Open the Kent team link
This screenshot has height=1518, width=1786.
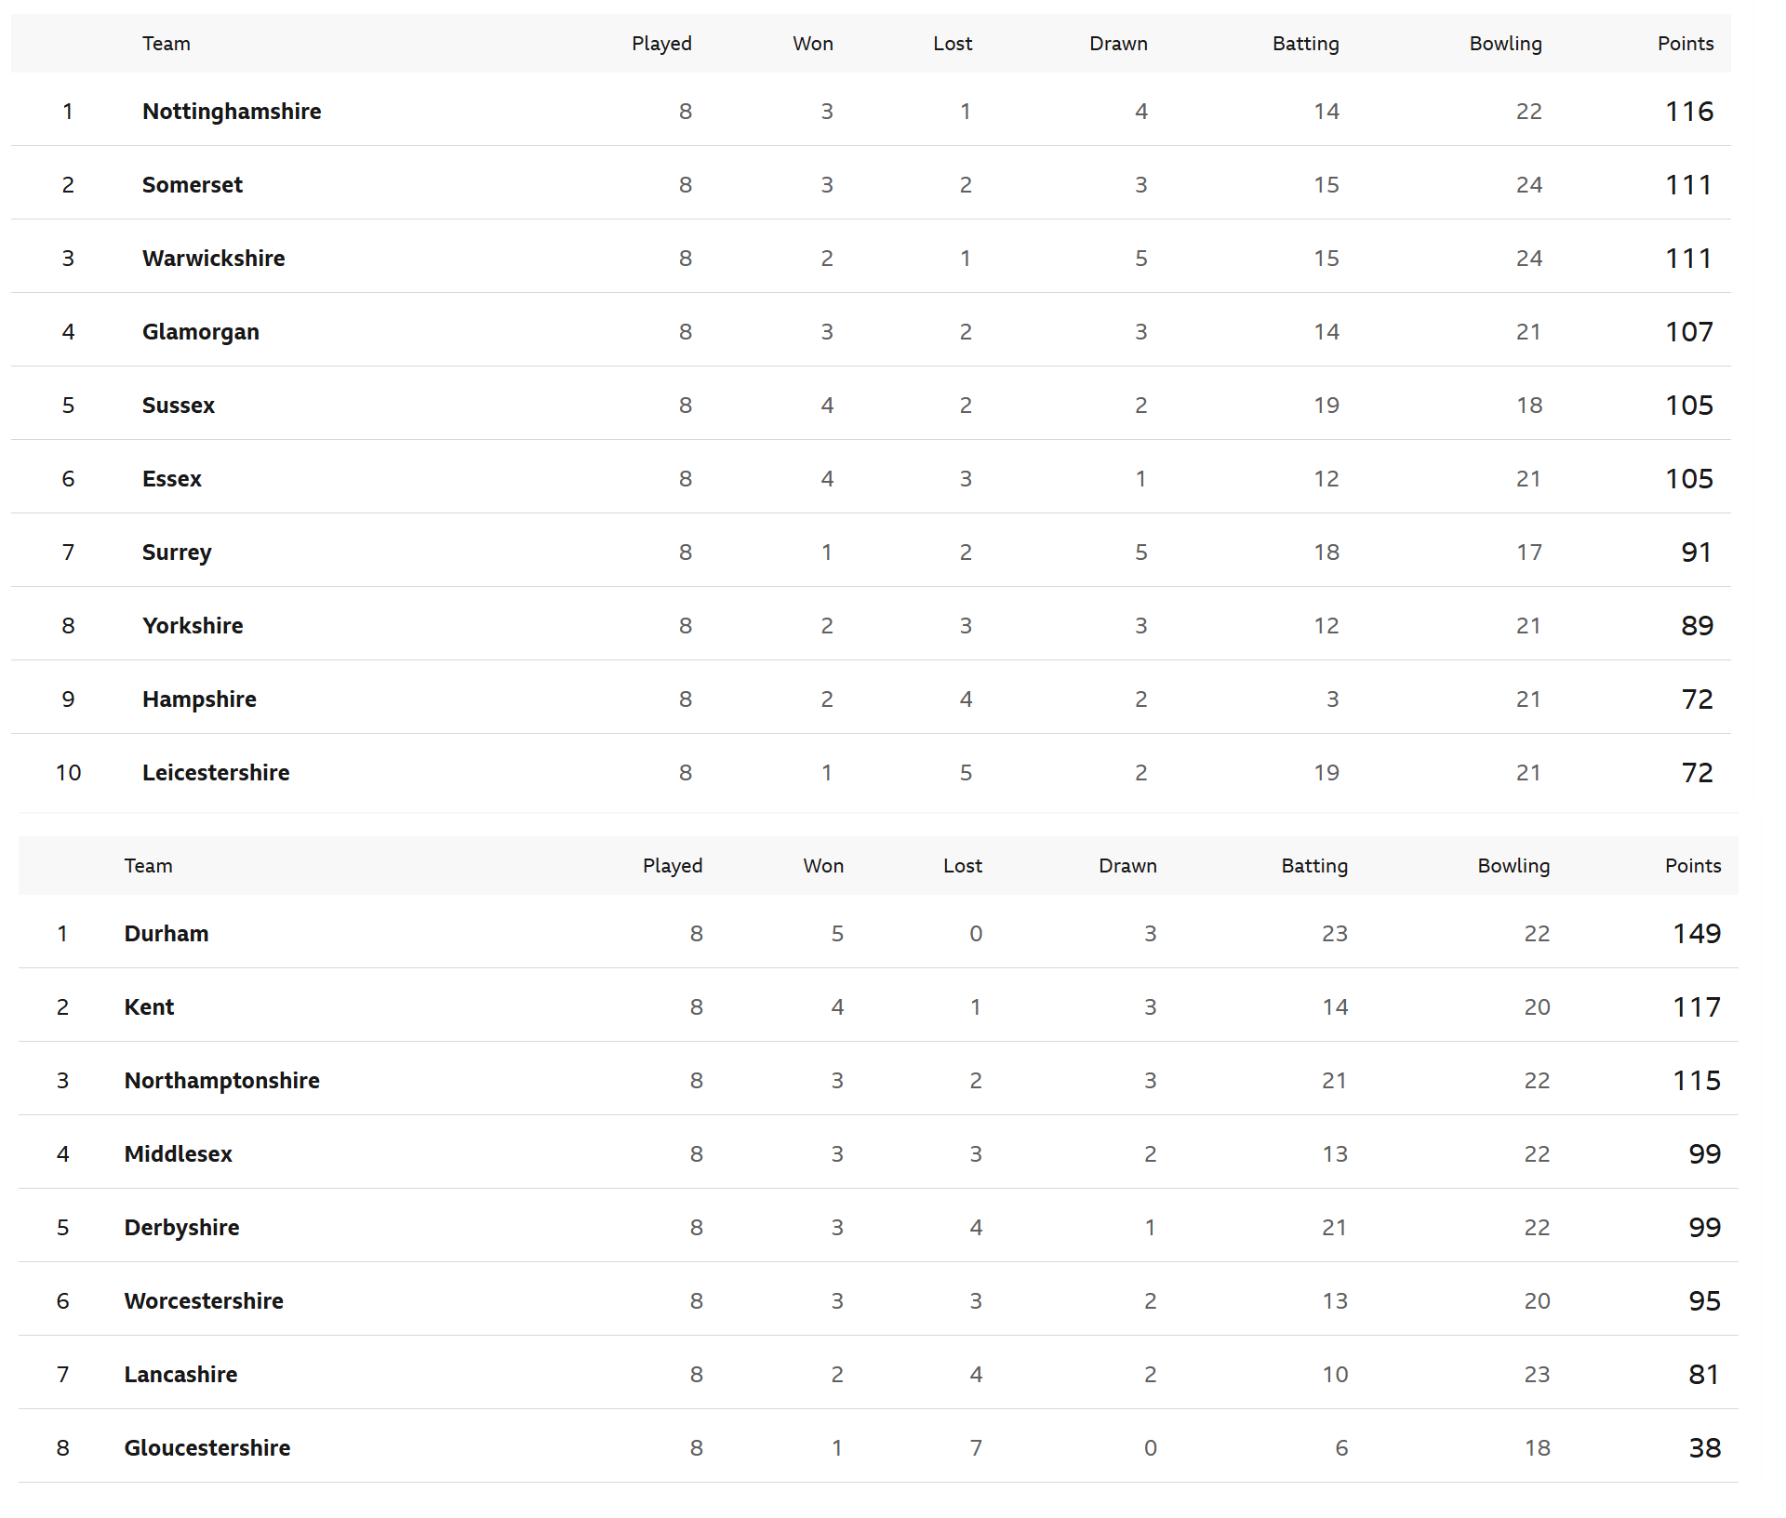click(x=150, y=1007)
